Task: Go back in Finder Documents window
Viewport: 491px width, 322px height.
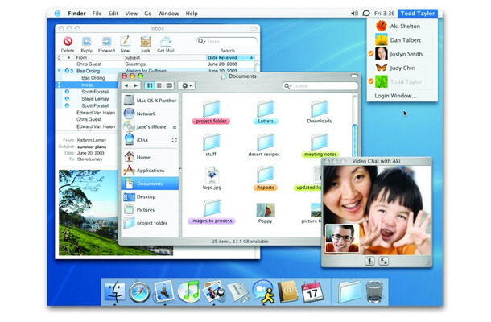Action: pos(126,85)
